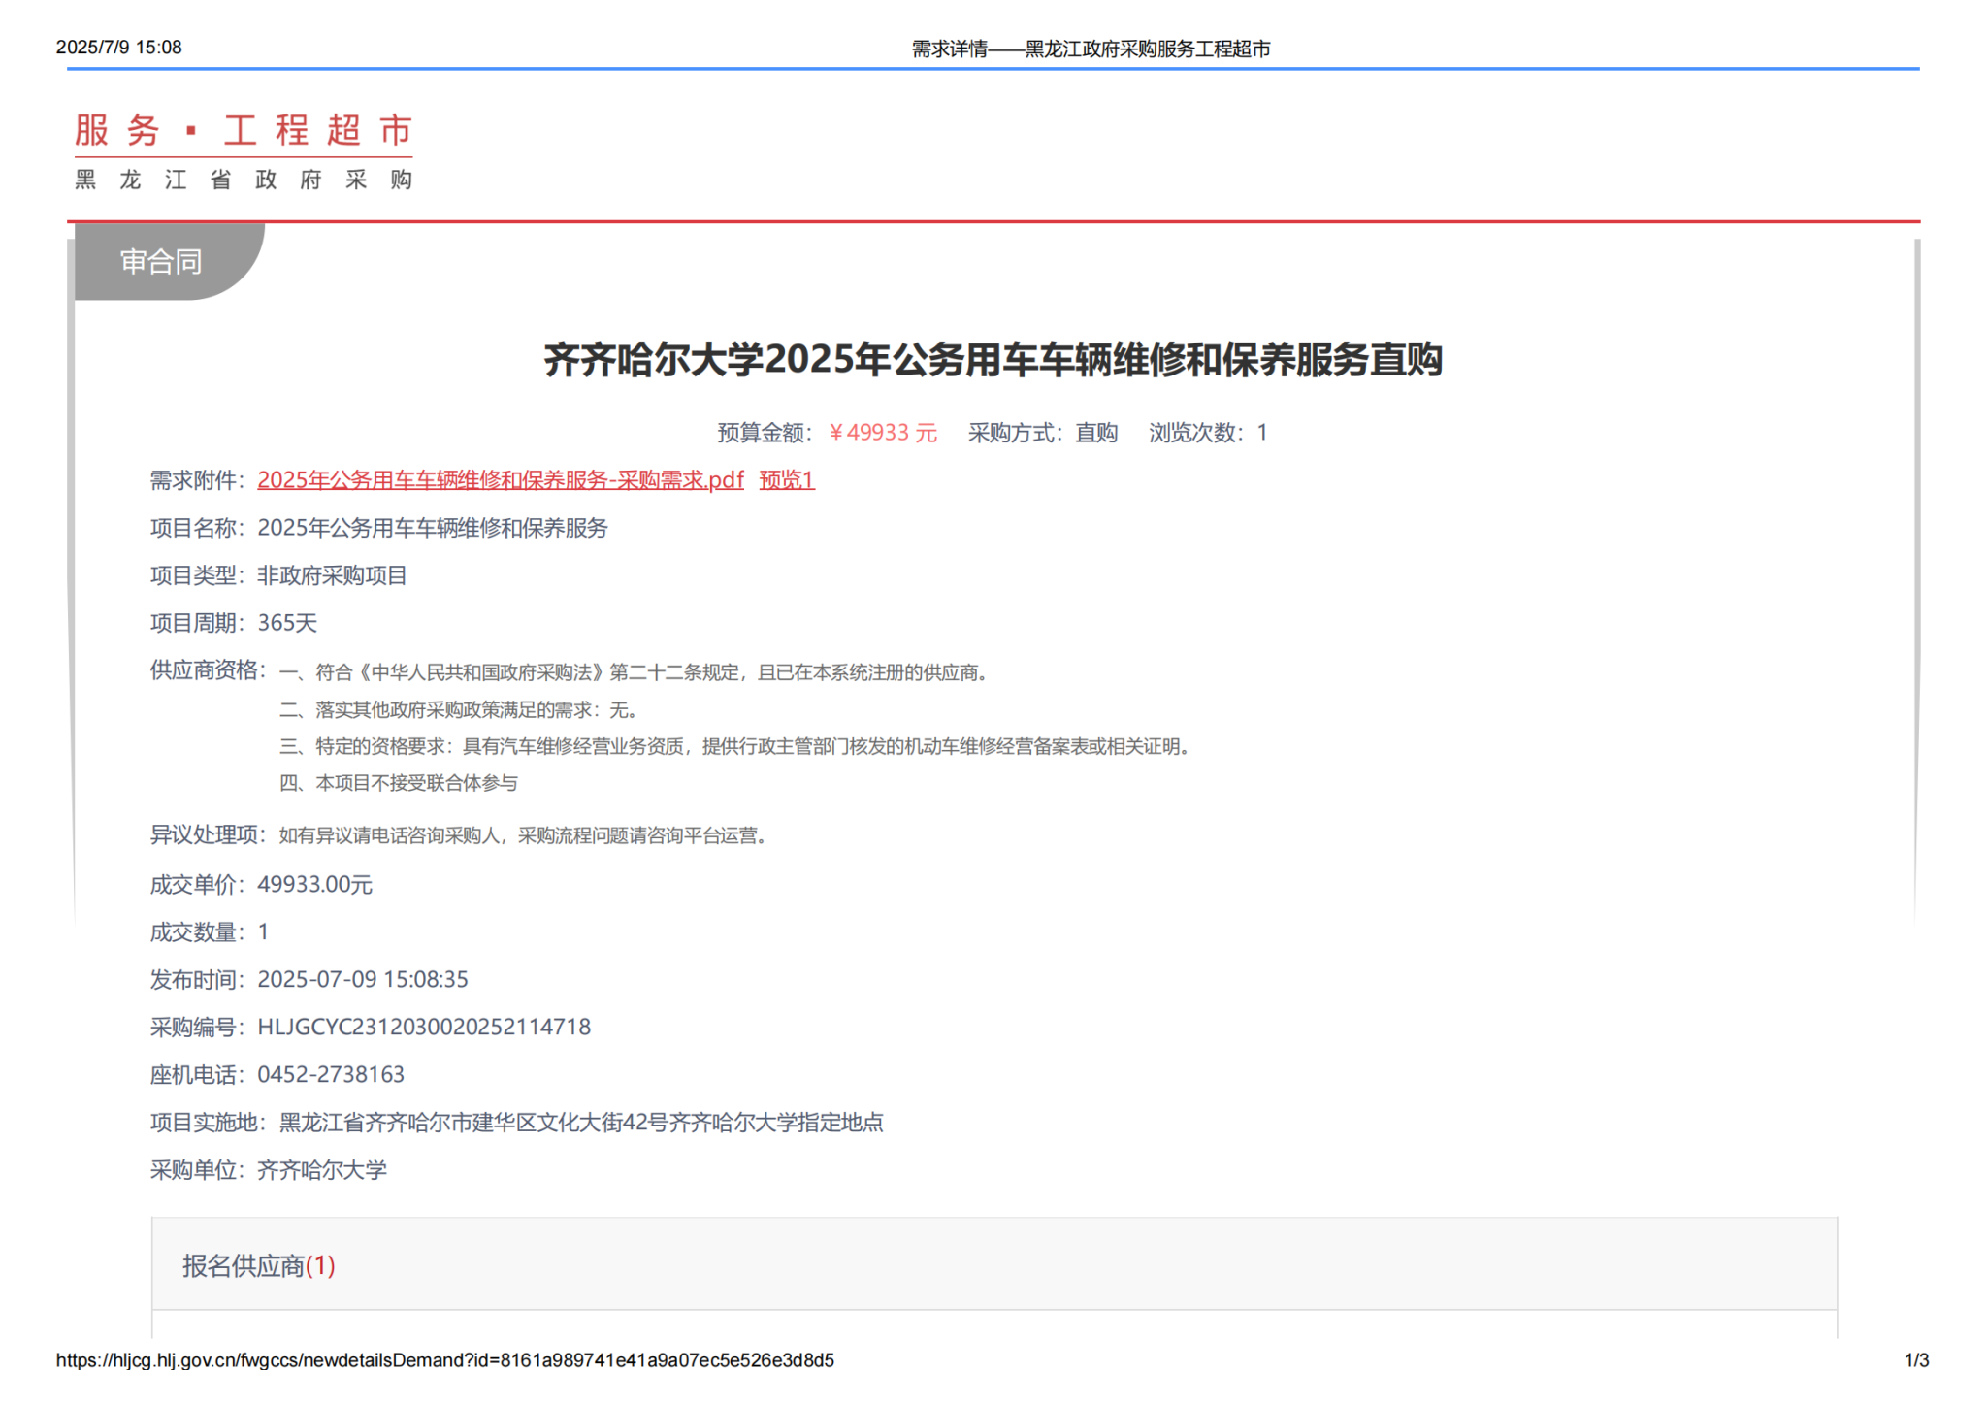This screenshot has width=1987, height=1404.
Task: Click the 发布时间 timestamp value
Action: coord(362,979)
